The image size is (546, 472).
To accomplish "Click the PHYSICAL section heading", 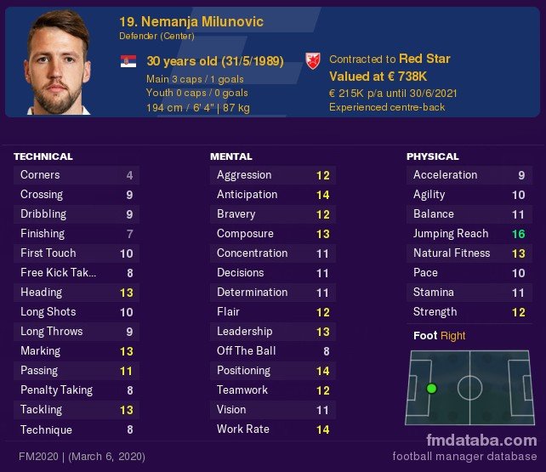I will click(x=433, y=156).
